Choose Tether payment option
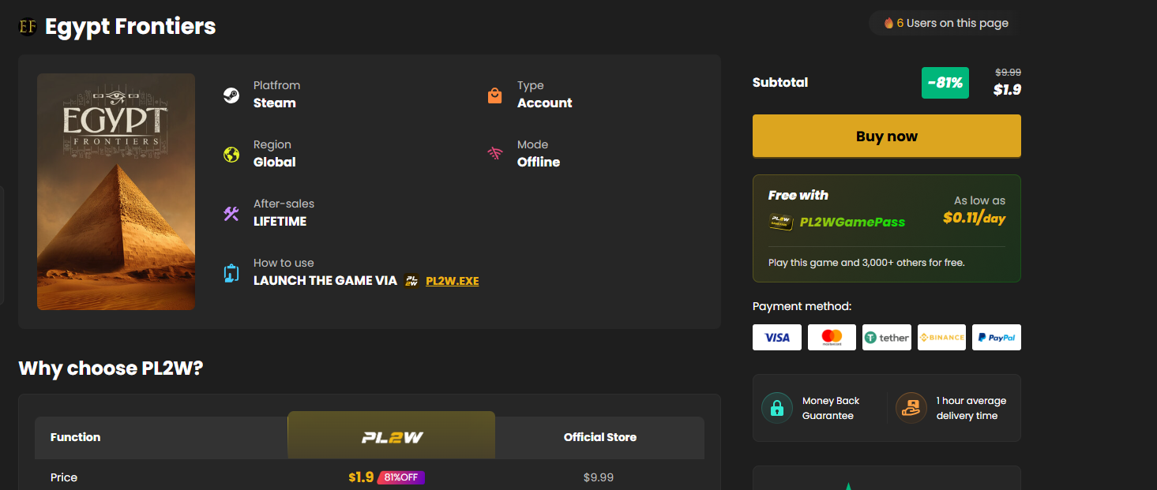The height and width of the screenshot is (490, 1157). pos(886,338)
